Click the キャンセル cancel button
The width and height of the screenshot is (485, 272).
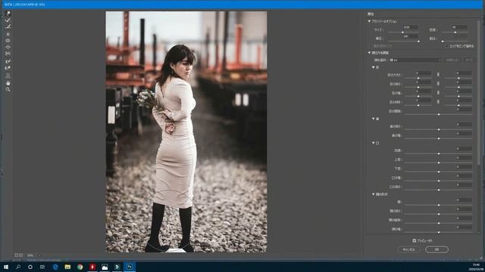(409, 249)
